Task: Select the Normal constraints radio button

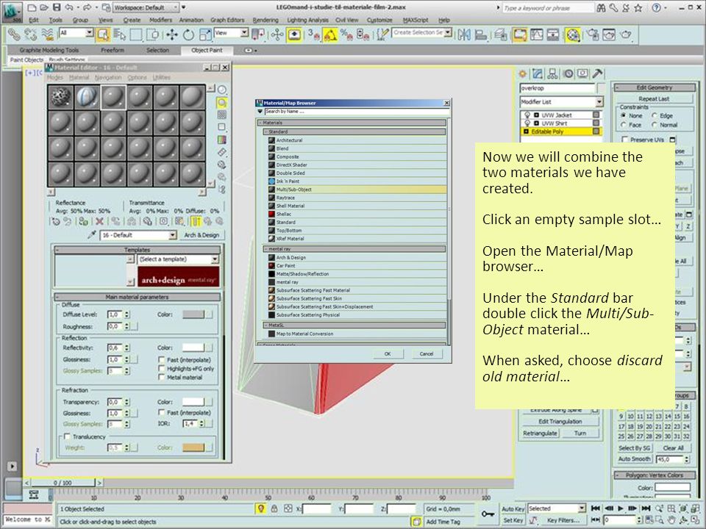Action: click(655, 125)
